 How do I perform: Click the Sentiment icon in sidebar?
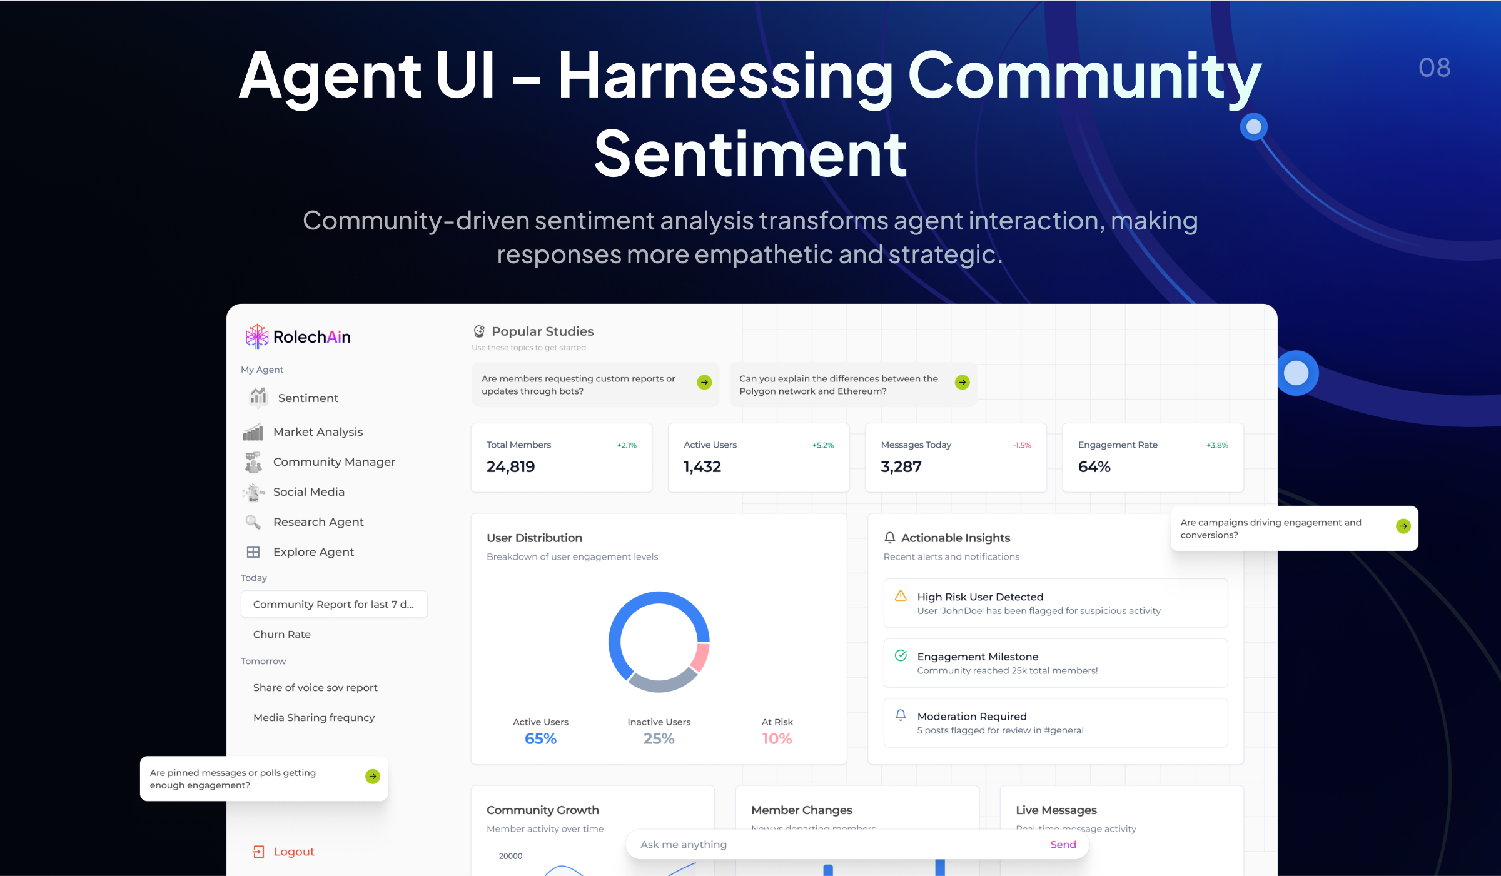(256, 397)
